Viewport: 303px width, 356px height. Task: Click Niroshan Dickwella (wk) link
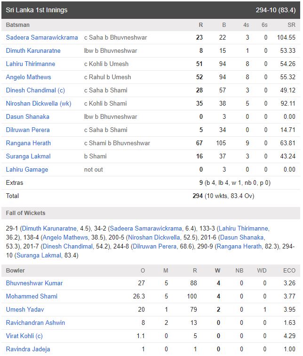tap(39, 104)
